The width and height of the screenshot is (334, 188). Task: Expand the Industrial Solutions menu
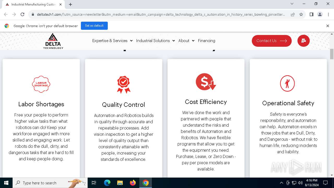click(155, 41)
